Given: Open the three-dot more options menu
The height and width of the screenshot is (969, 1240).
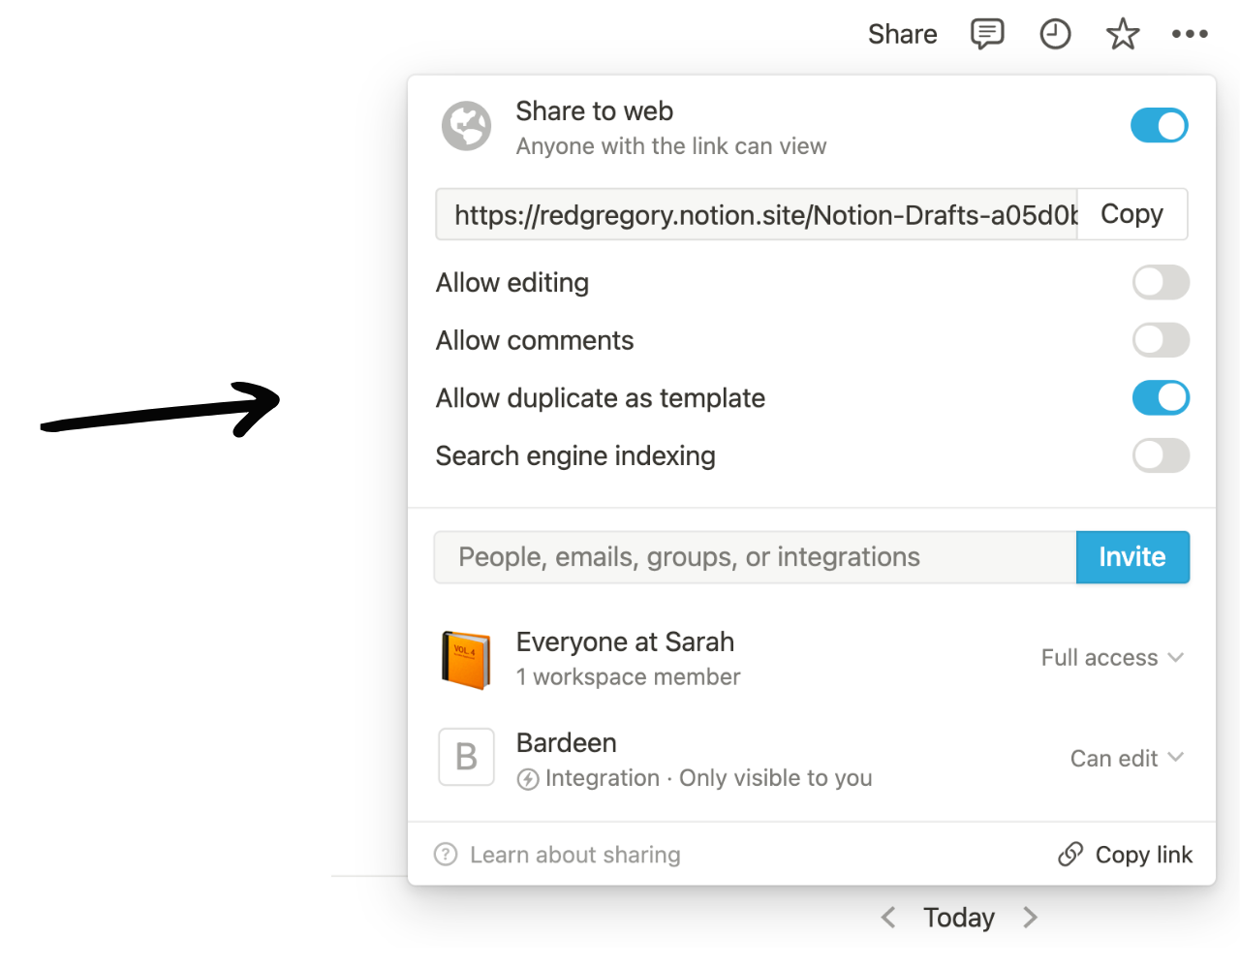Looking at the screenshot, I should [x=1190, y=34].
